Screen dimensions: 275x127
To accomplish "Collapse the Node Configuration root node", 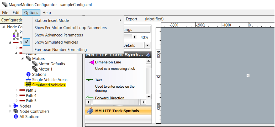I will coord(4,27).
